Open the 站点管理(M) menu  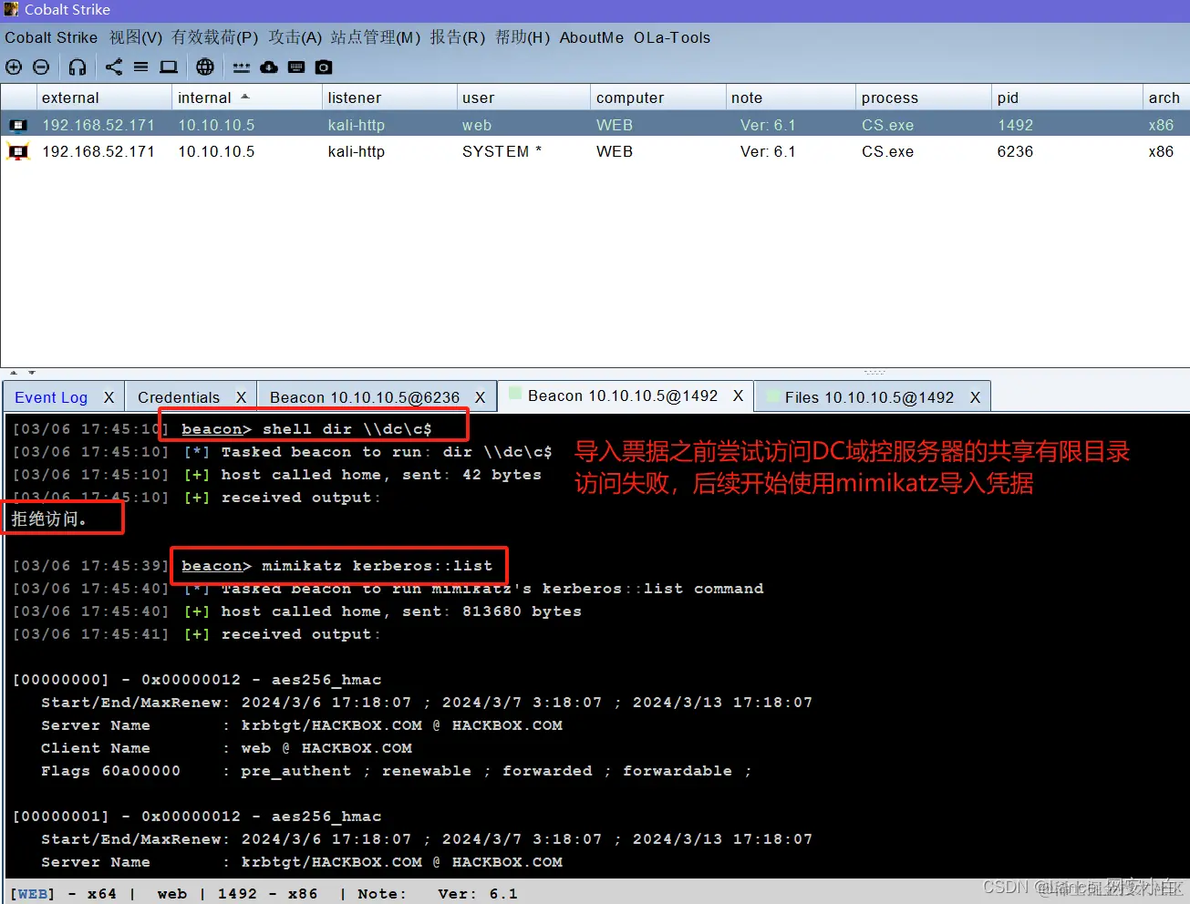(376, 37)
